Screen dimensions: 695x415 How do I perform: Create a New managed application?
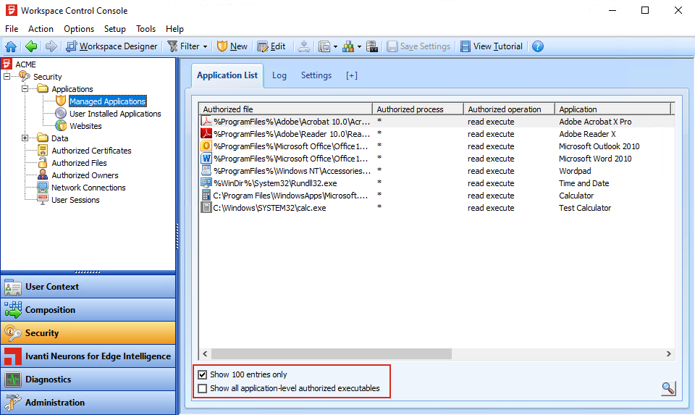[232, 46]
